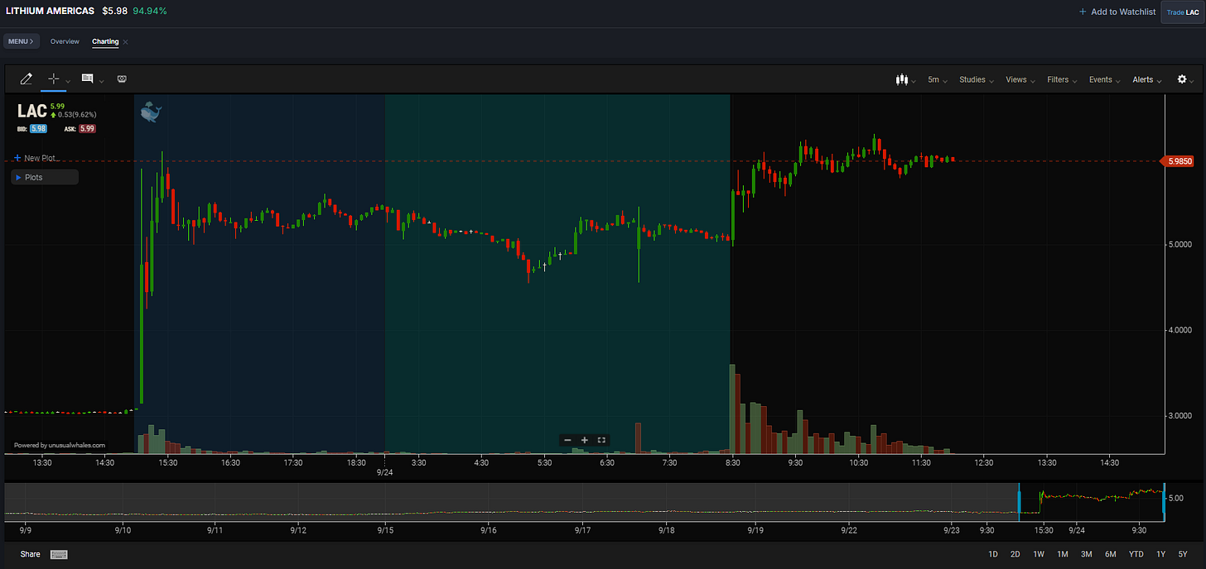Click the 5.9850 price marker label
1206x569 pixels.
coord(1178,161)
